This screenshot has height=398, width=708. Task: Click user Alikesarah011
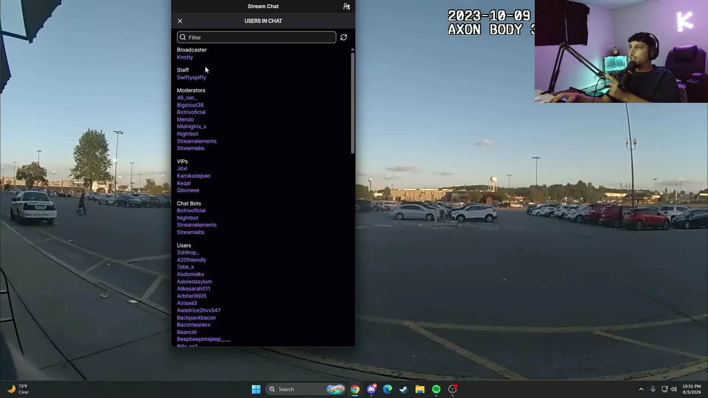[193, 289]
